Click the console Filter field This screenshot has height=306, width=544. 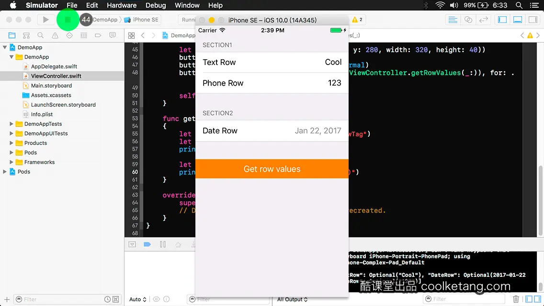click(x=465, y=299)
